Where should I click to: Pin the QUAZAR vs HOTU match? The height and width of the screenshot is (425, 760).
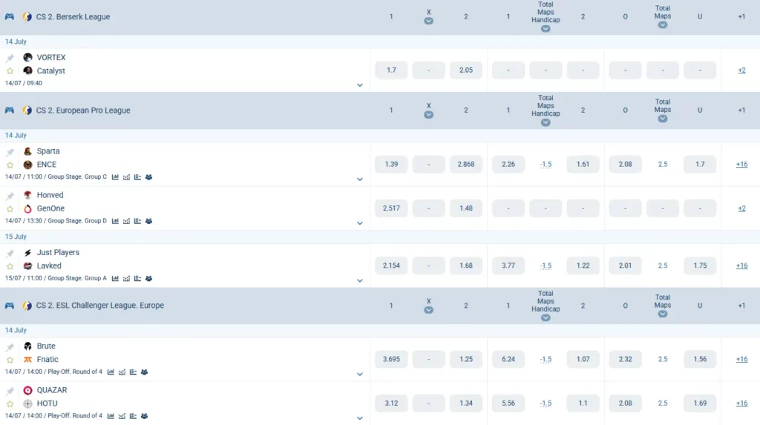[x=10, y=391]
